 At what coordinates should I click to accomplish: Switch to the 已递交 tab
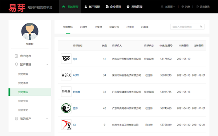[x=84, y=27]
